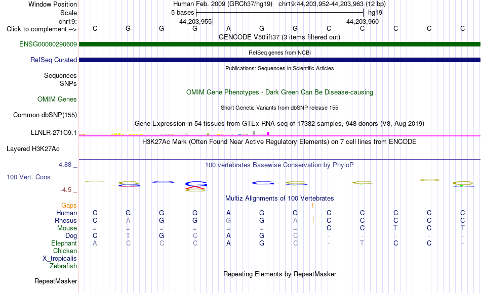Click 100 vertebrates Basewise Conservation title

coord(279,165)
